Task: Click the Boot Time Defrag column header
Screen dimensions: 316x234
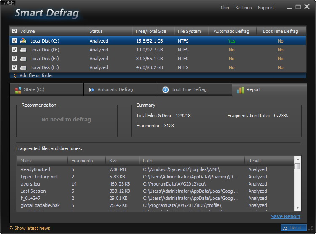Action: [281, 31]
